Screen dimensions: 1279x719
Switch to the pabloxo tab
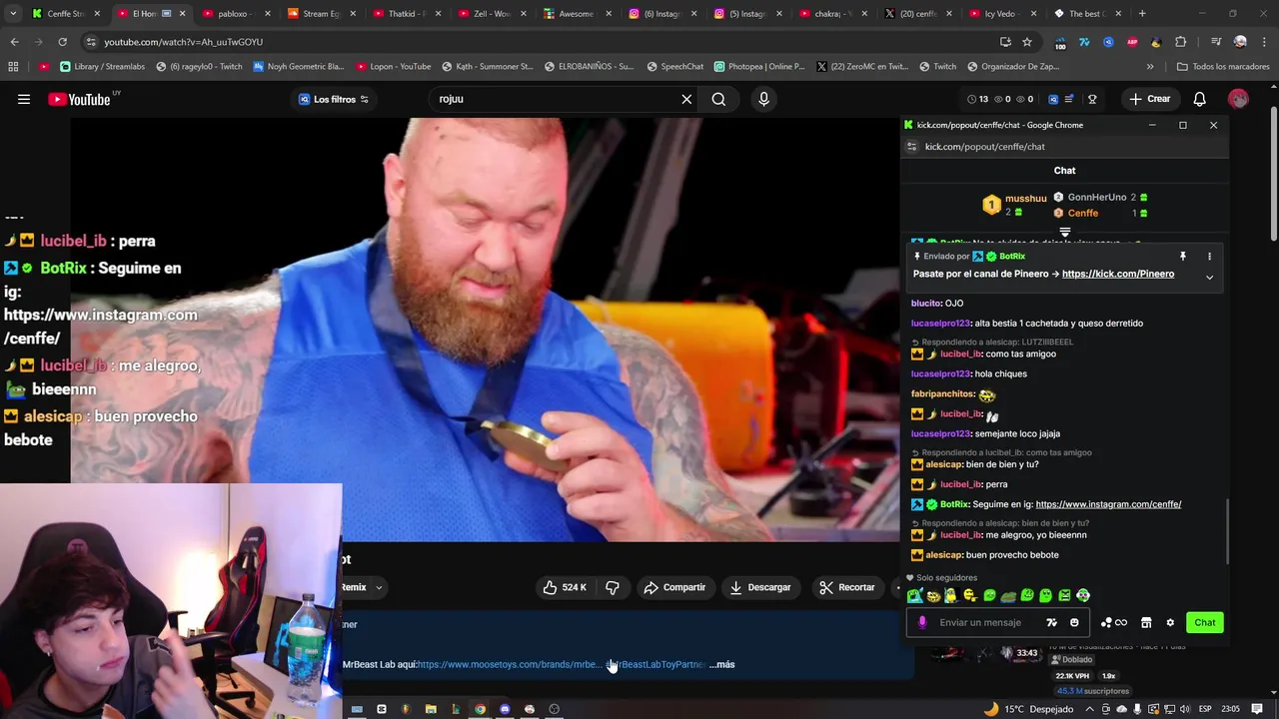237,14
